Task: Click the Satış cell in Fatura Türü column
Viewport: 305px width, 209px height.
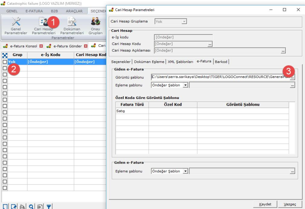Action: 132,111
